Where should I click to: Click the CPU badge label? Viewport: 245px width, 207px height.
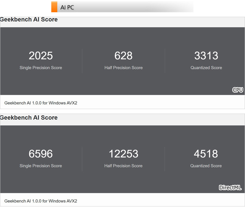(238, 90)
